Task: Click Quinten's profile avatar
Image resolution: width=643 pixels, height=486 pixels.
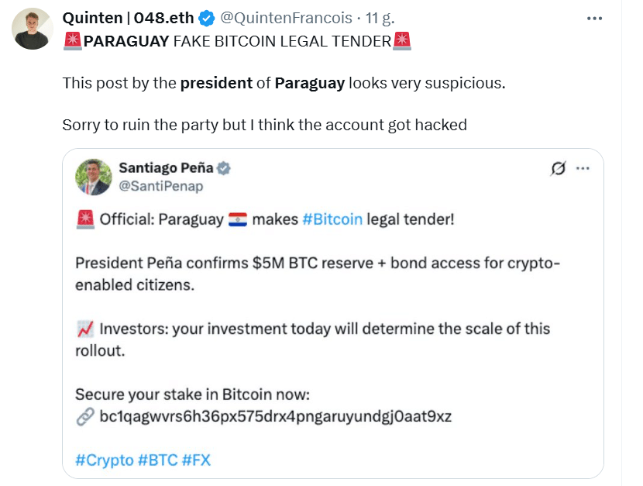Action: 33,29
